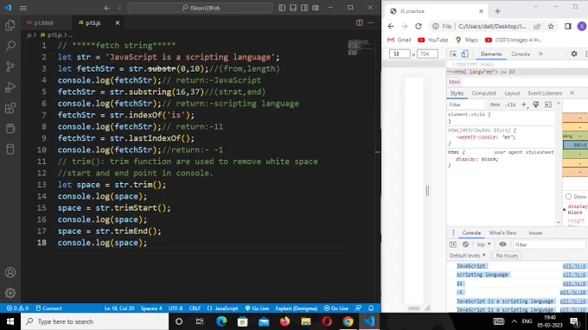The width and height of the screenshot is (588, 330).
Task: Open the top JavaScript context dropdown
Action: click(x=483, y=244)
